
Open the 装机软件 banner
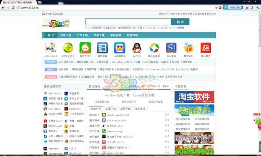(195, 110)
